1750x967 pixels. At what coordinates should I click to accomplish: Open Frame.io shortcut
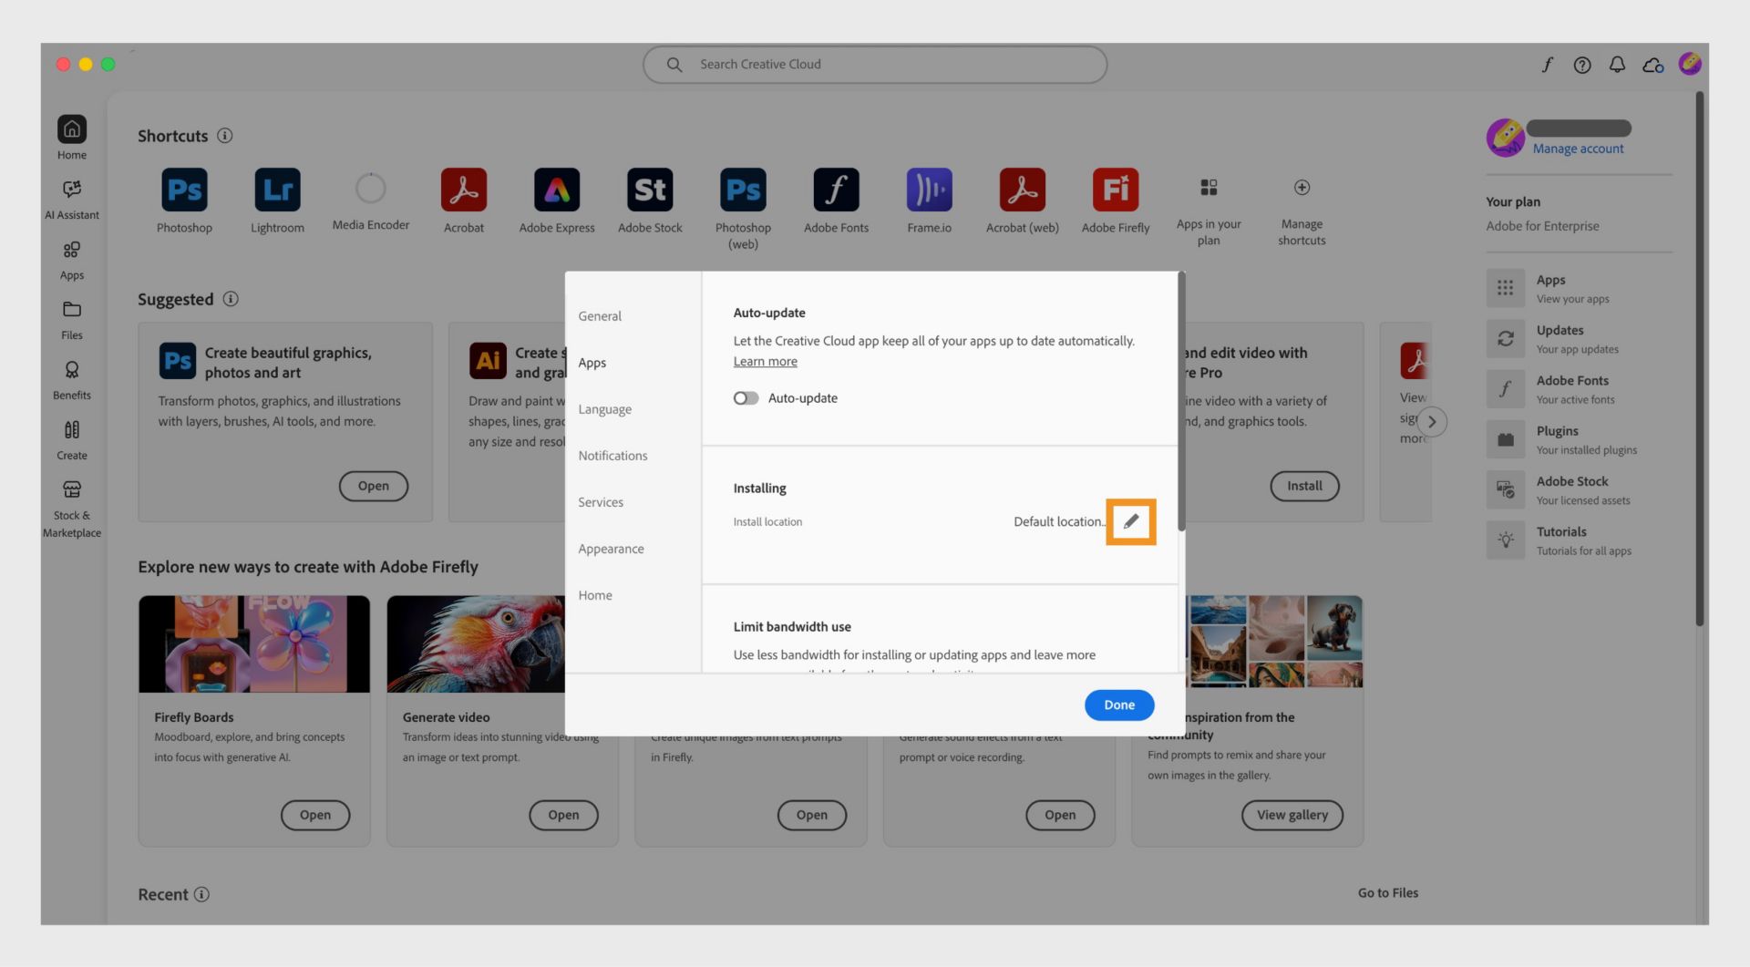coord(929,190)
